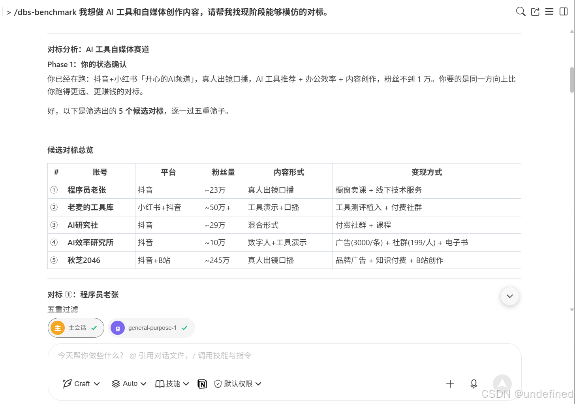Click the 橱窗卖课 + 线下技术服务 cell
Viewport: 575px width, 404px height.
point(427,190)
